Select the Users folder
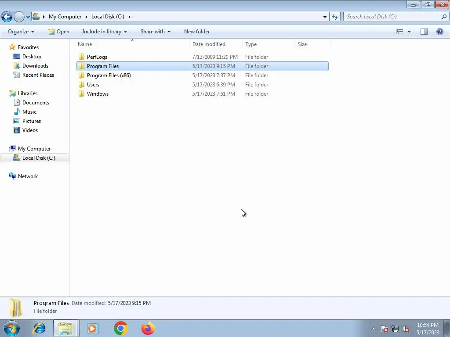This screenshot has height=337, width=450. (93, 85)
